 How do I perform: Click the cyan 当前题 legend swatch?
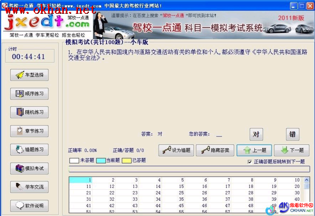(101, 161)
